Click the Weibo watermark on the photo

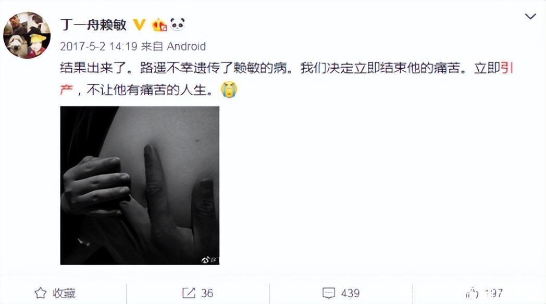click(x=209, y=259)
